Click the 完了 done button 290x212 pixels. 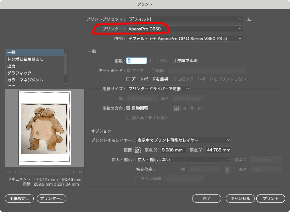[207, 199]
